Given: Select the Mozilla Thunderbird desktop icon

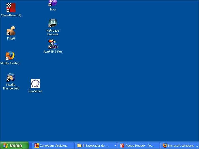Looking at the screenshot, I should pos(11,77).
